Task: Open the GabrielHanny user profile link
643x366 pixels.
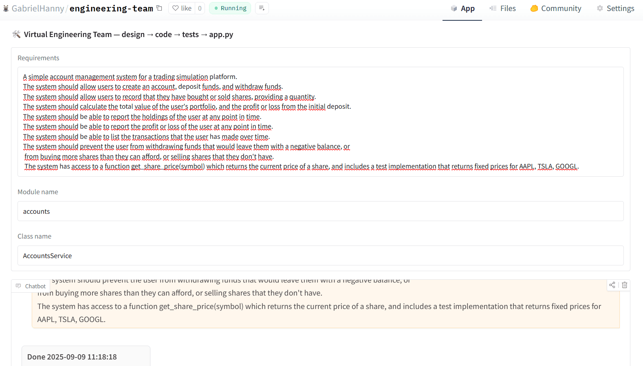Action: point(38,9)
